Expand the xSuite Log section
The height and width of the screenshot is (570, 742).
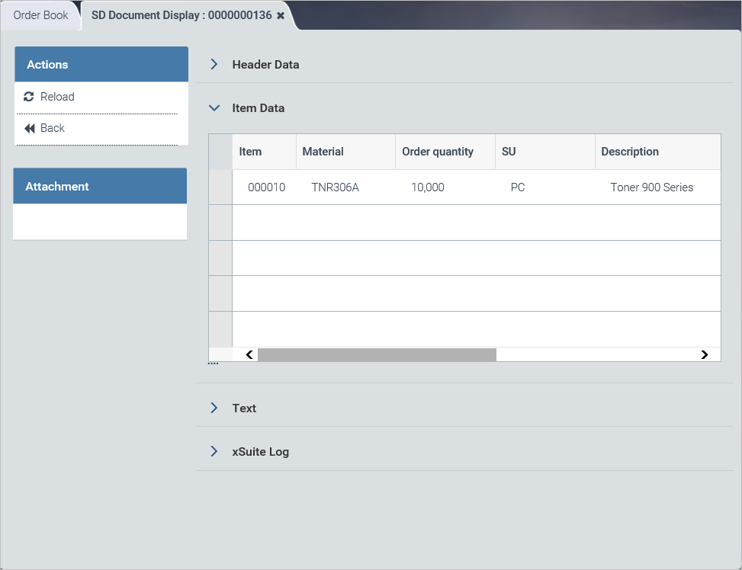coord(214,452)
